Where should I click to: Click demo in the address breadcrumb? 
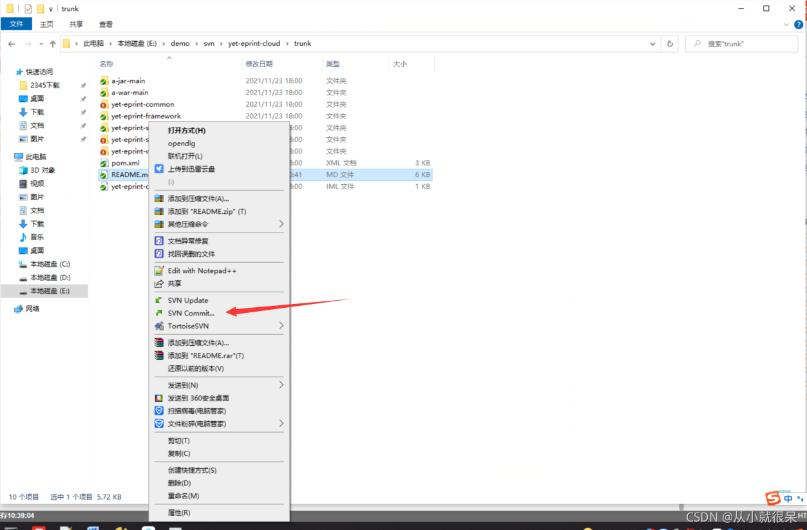(x=180, y=44)
